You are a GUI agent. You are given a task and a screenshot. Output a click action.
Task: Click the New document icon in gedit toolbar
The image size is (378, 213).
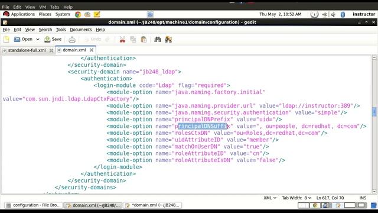[x=6, y=39]
